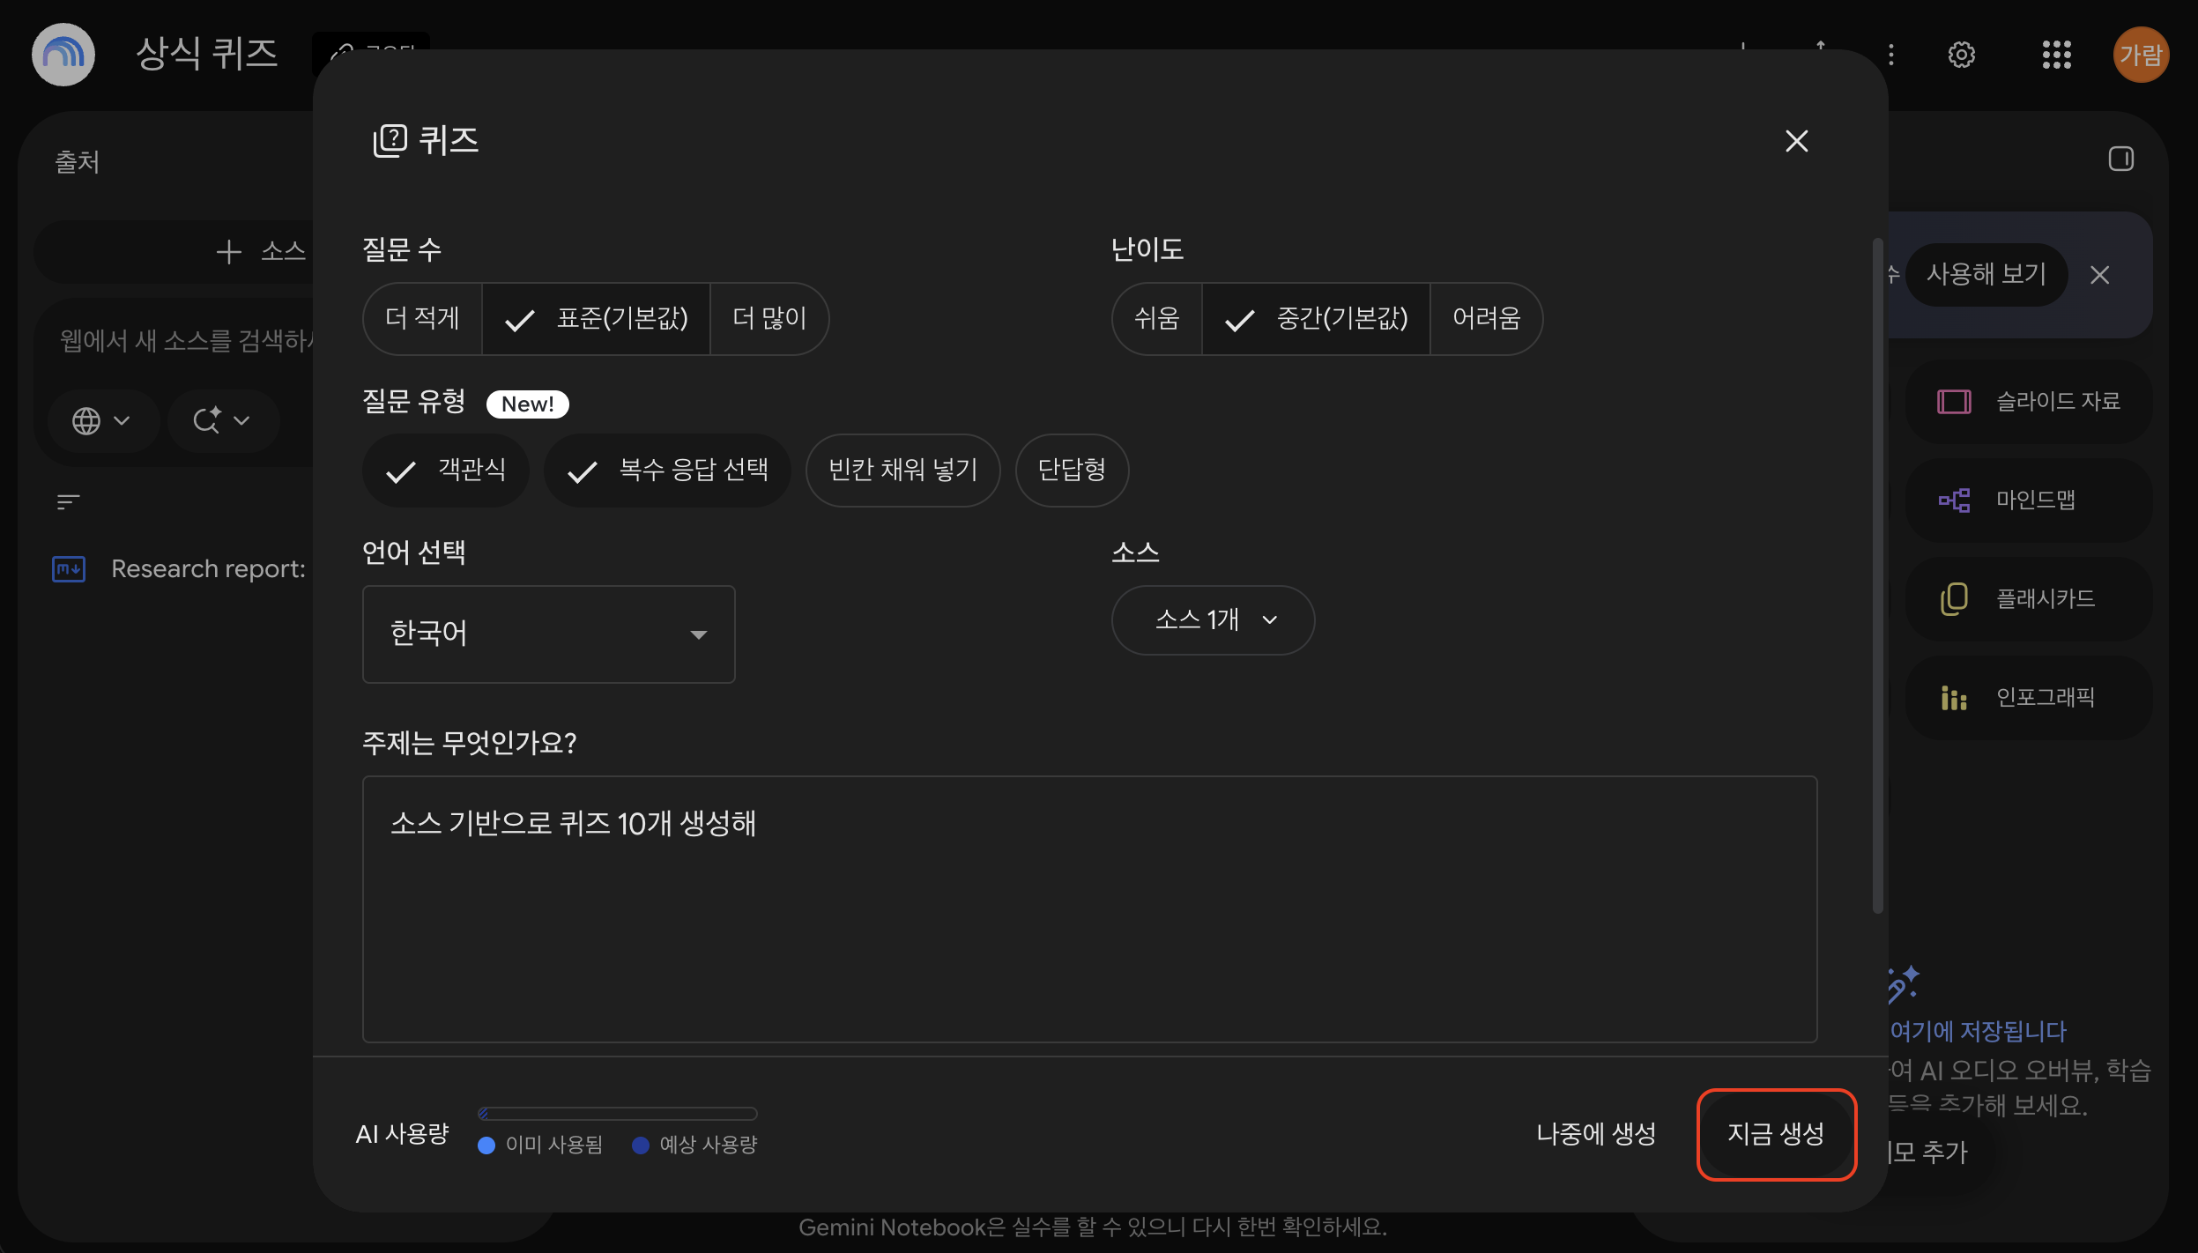The image size is (2198, 1253).
Task: Click the NotebookLM logo icon
Action: click(63, 55)
